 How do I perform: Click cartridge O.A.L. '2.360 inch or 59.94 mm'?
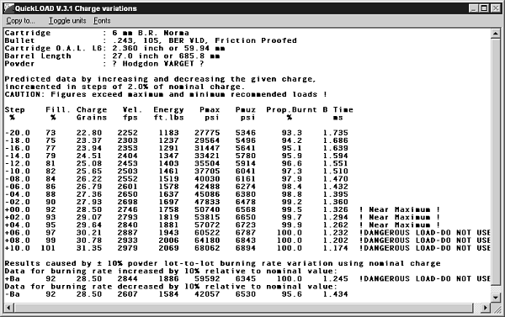168,48
